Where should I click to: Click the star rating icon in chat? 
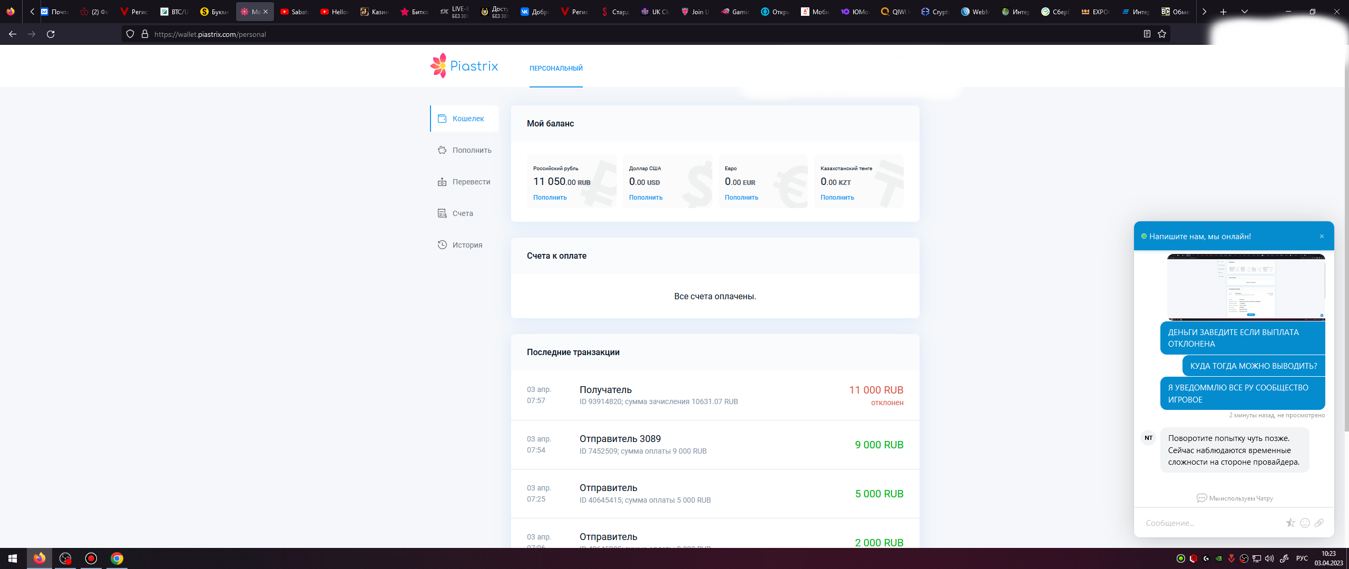(x=1290, y=523)
